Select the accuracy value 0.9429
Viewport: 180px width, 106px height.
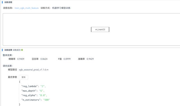point(90,59)
